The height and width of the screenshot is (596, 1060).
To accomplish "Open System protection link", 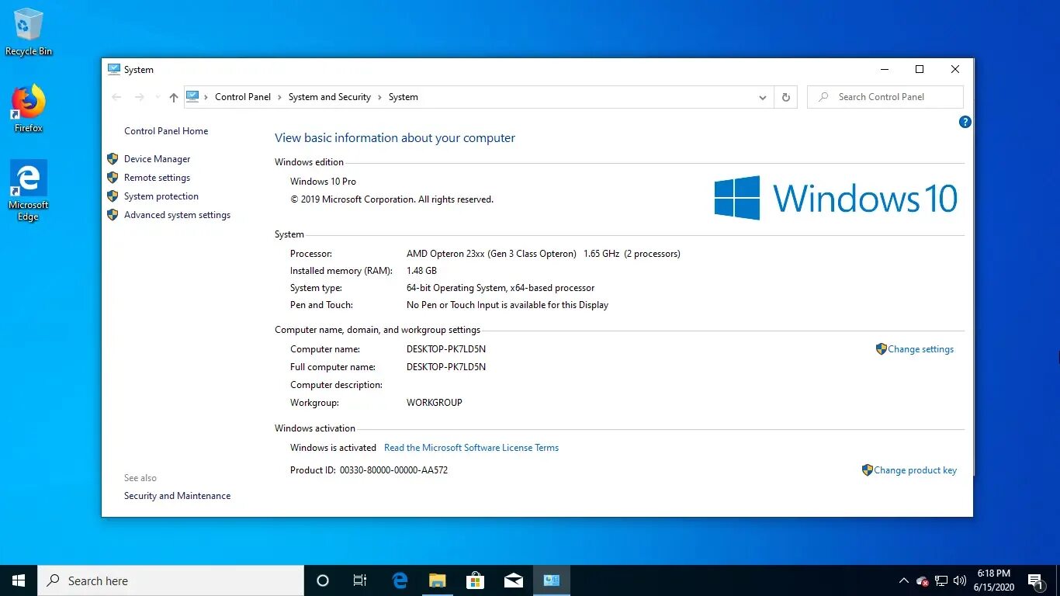I will click(161, 196).
